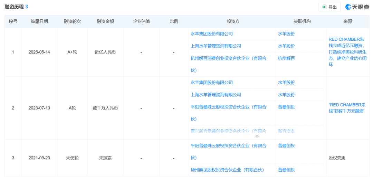Click the 披露日期 column header
This screenshot has width=373, height=180.
39,21
